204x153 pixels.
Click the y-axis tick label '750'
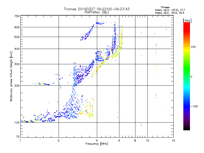click(17, 16)
